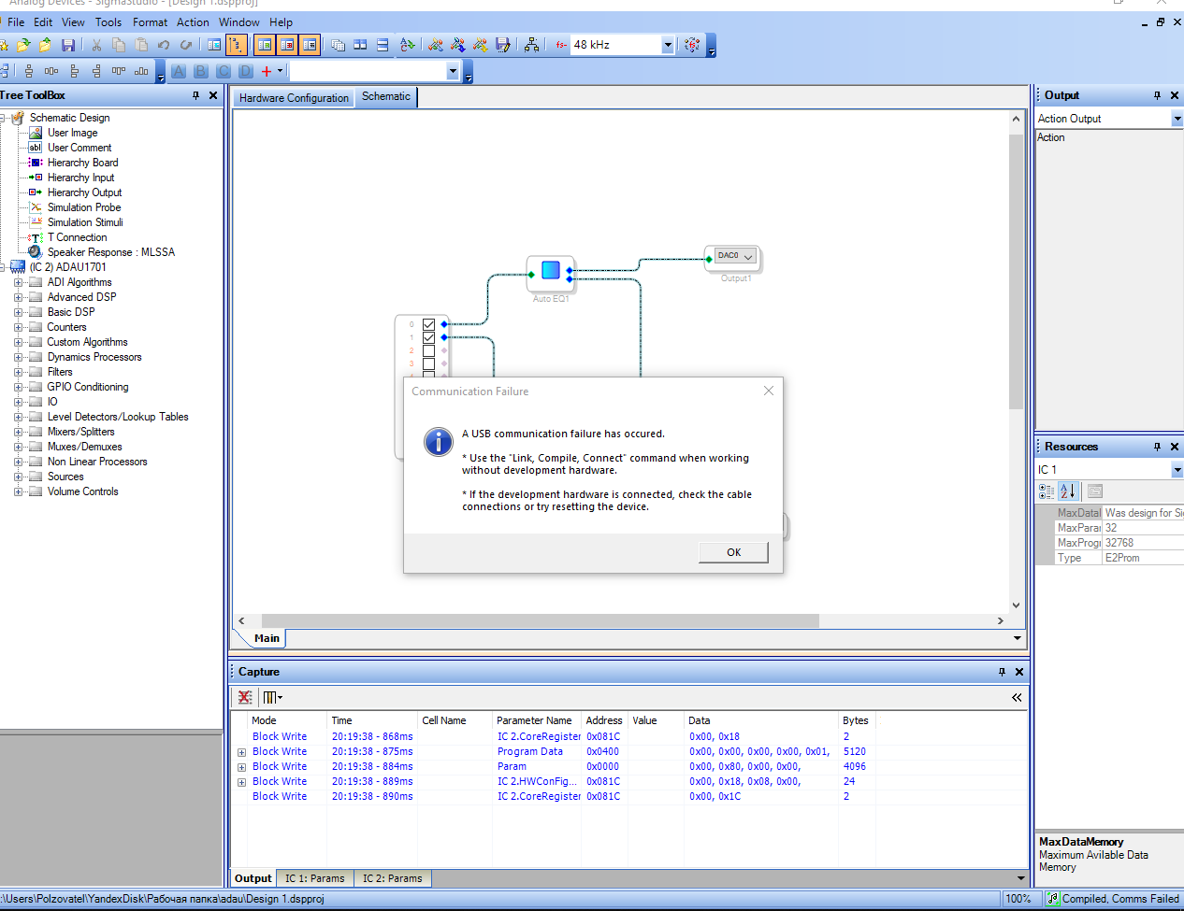Click the Cut scissors icon
The image size is (1184, 911).
click(96, 45)
